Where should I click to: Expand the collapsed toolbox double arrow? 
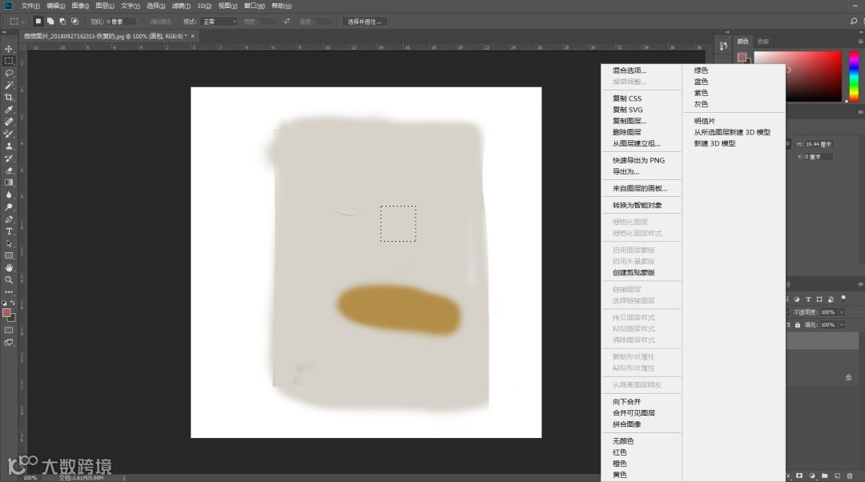click(5, 33)
